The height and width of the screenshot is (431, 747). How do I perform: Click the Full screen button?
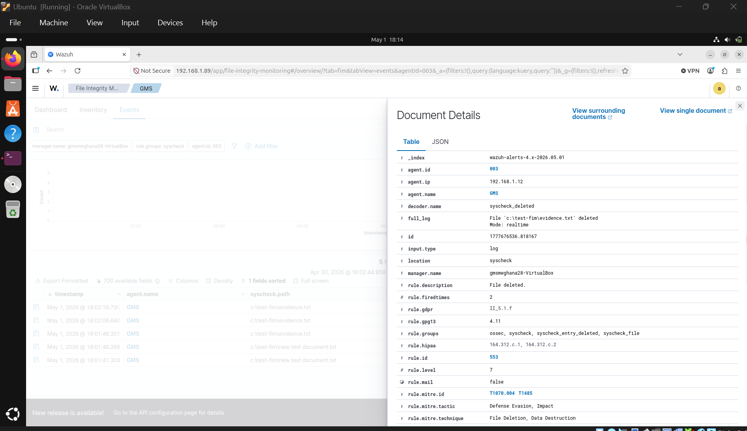311,281
